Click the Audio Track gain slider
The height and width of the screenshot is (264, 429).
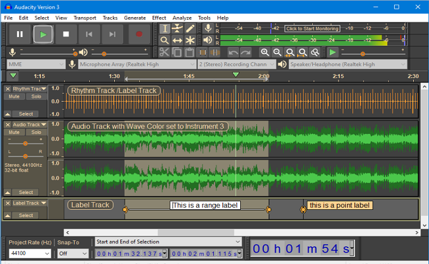coord(25,143)
